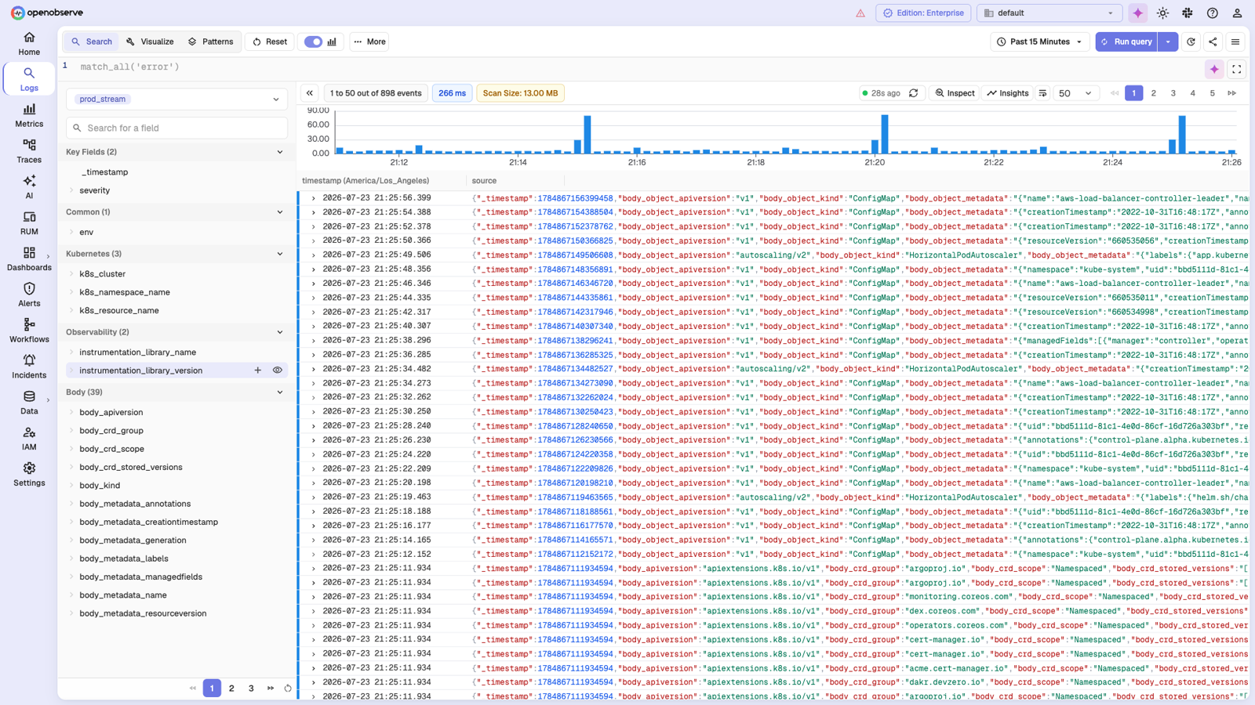Expand query editor to fullscreen
1255x705 pixels.
pyautogui.click(x=1236, y=70)
